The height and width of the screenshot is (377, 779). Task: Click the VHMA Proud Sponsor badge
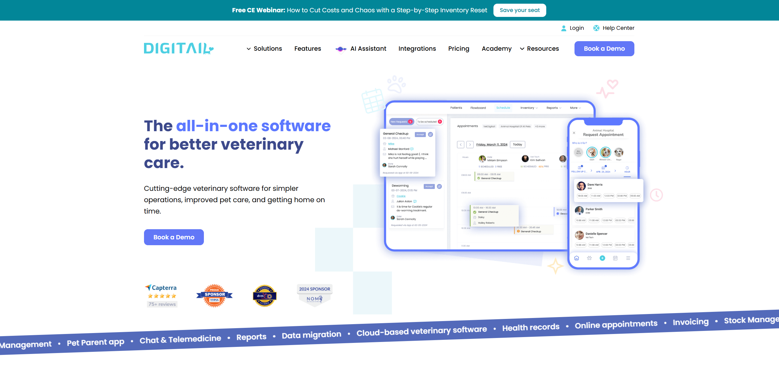[214, 296]
